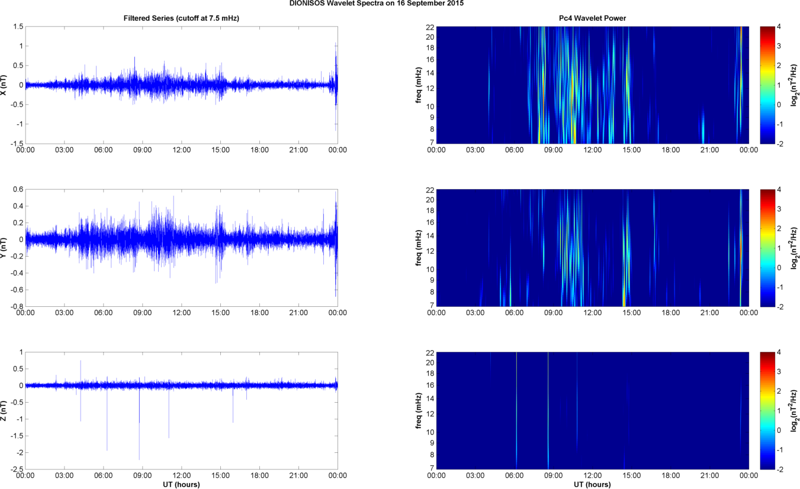The image size is (800, 489).
Task: Click the log2(nT²/Hz) label beside the middle colorbar
Action: click(x=795, y=248)
